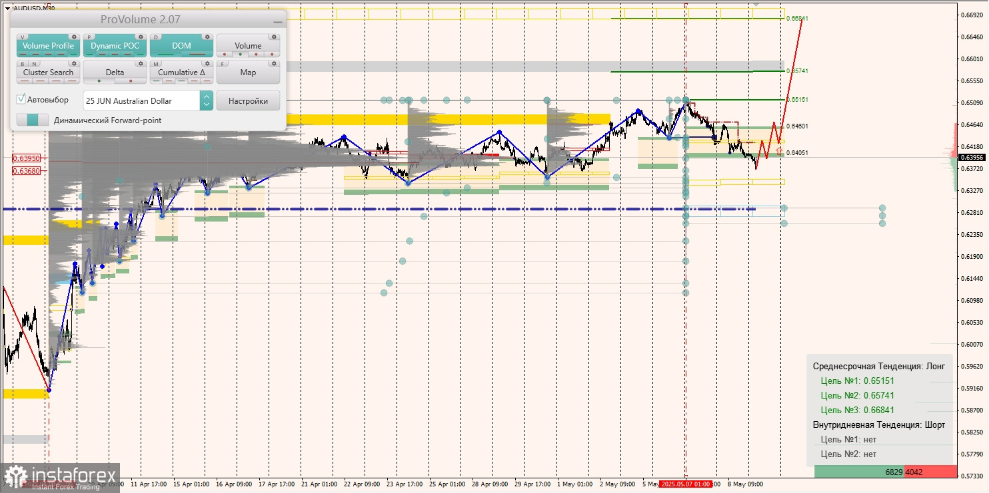Click the 0.64051 level label
This screenshot has height=493, width=989.
point(798,152)
